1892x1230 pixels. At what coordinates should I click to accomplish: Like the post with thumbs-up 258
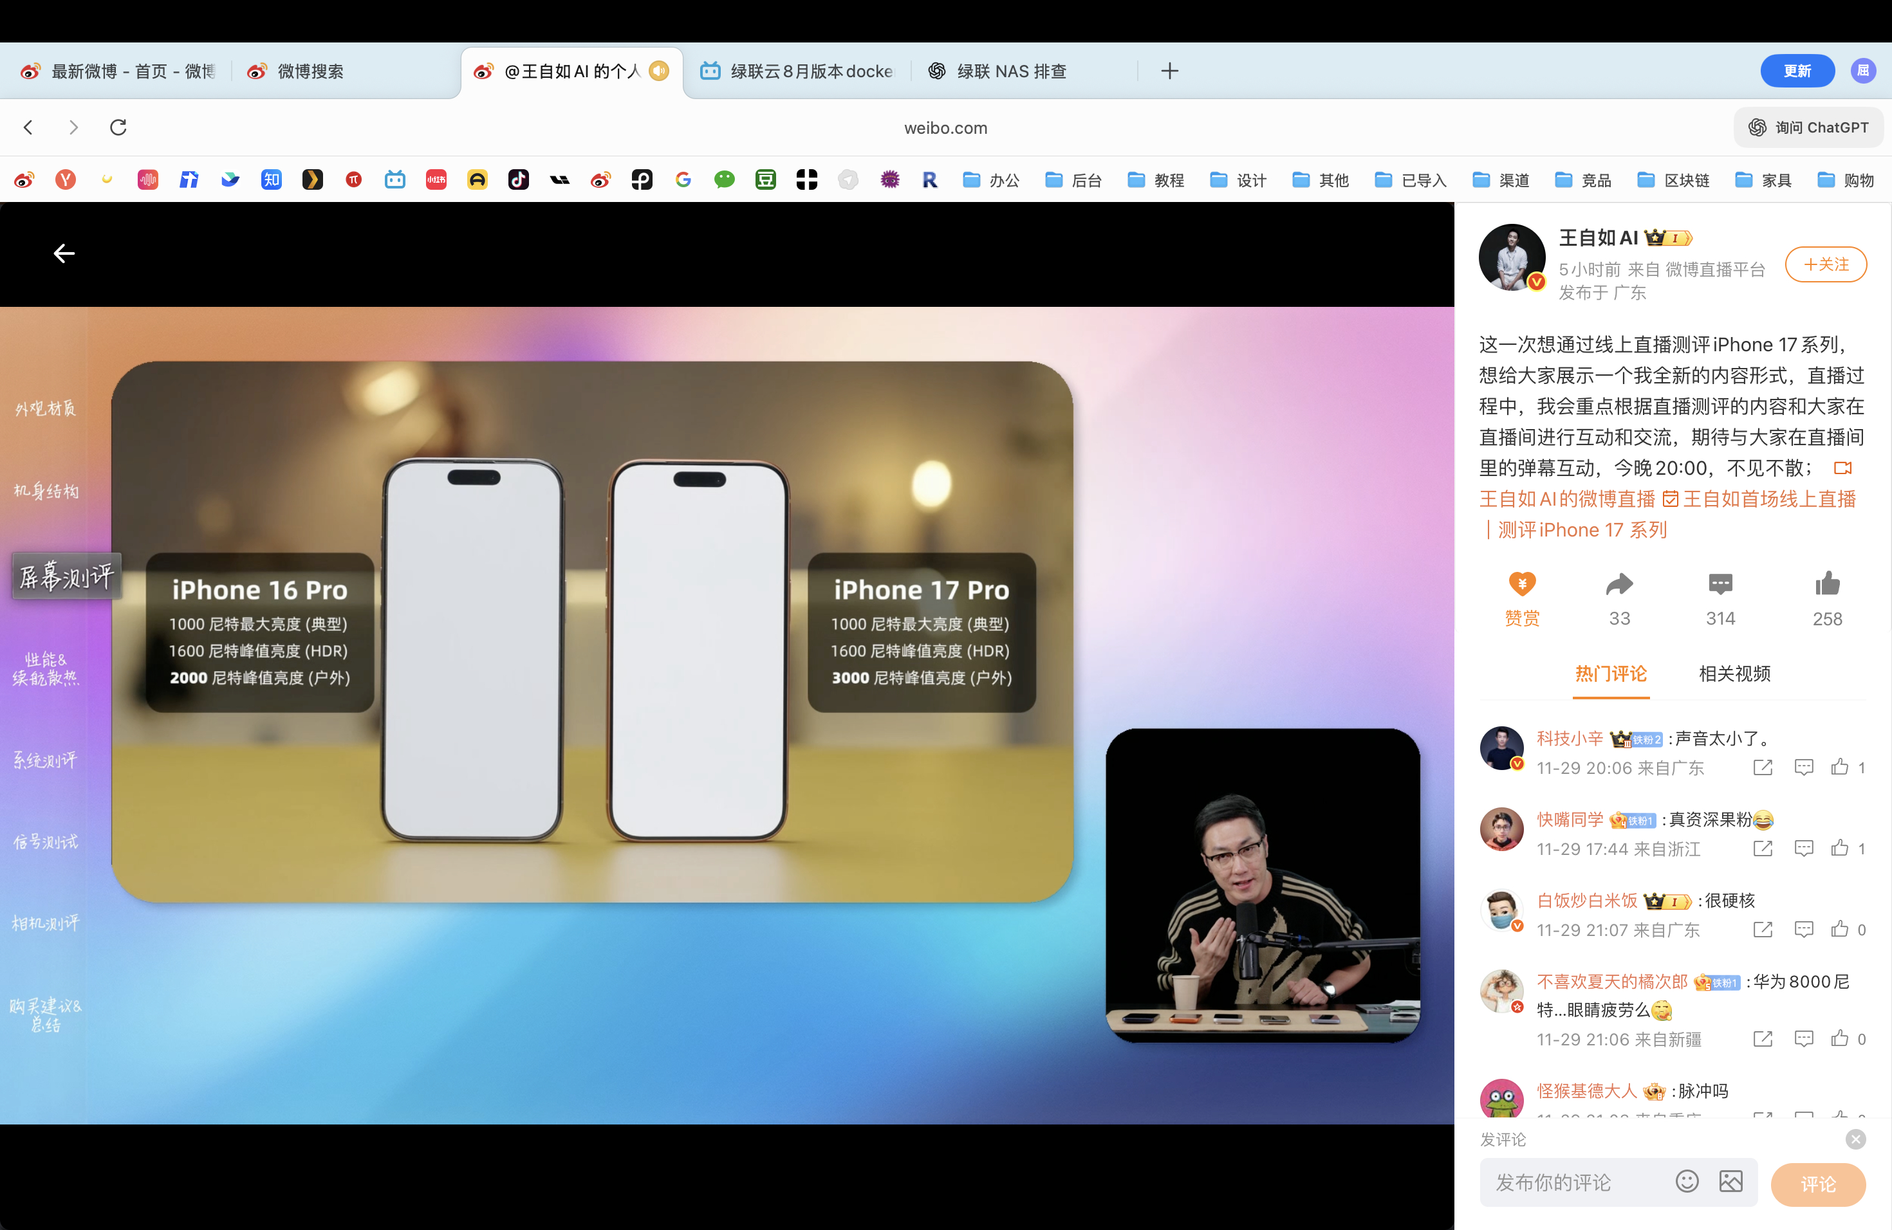[x=1827, y=585]
